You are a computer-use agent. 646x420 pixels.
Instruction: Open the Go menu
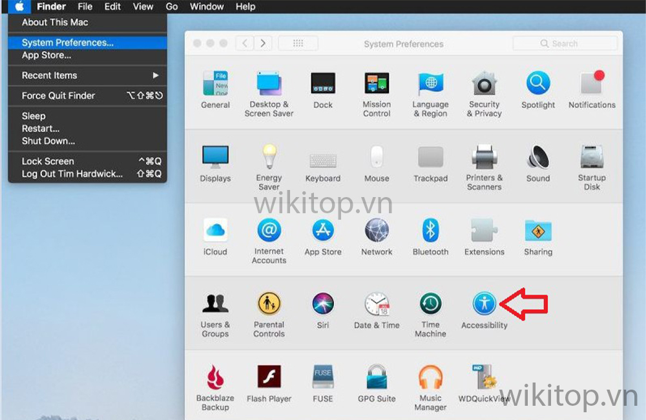(x=172, y=6)
